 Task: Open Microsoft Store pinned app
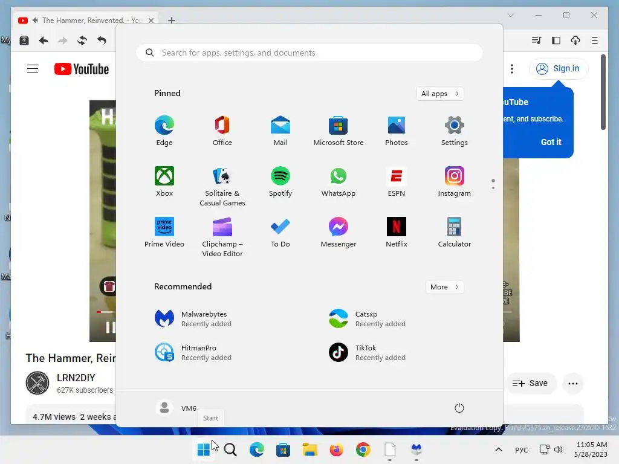click(339, 131)
